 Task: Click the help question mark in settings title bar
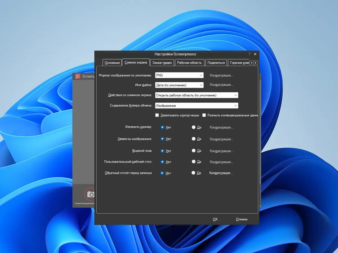249,54
